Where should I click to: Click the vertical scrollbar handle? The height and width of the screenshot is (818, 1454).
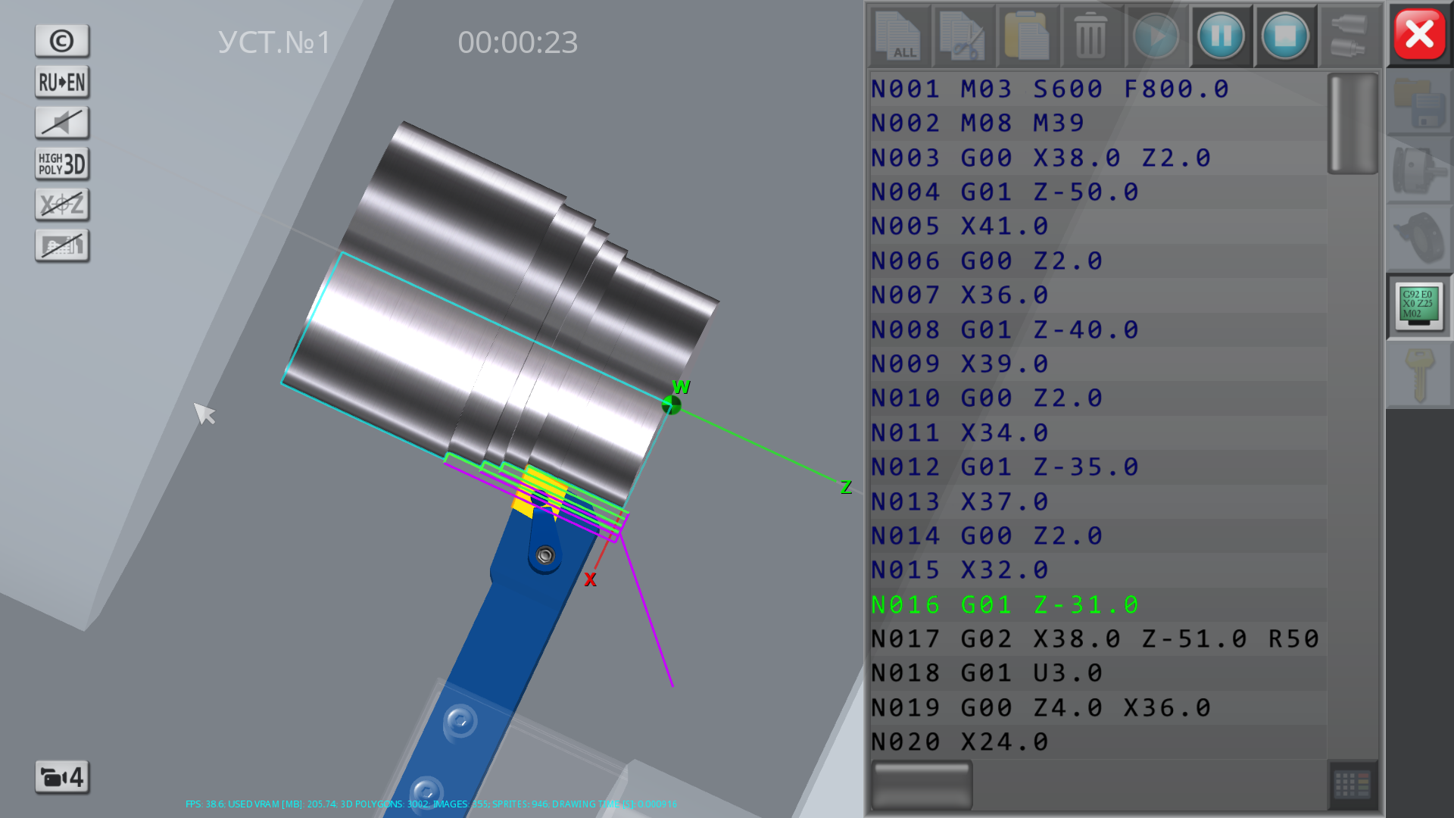[x=1352, y=123]
